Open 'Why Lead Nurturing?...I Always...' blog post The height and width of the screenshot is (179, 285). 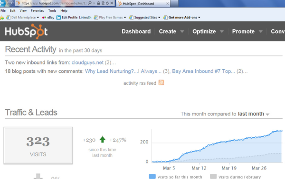click(123, 71)
